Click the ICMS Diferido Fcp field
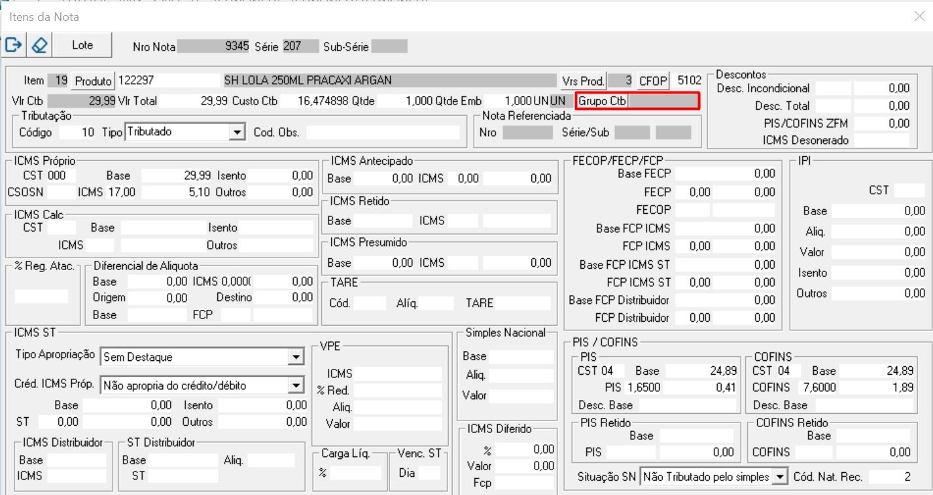Viewport: 933px width, 495px height. pos(526,483)
